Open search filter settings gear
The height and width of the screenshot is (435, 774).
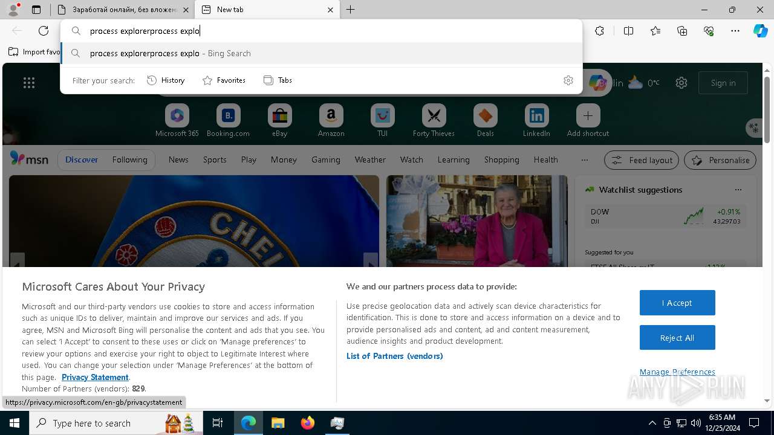point(568,80)
